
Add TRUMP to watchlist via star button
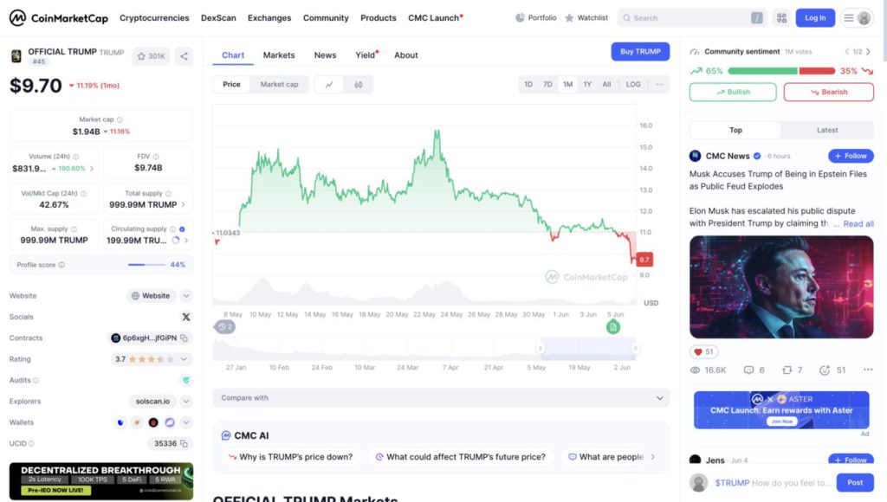coord(151,56)
